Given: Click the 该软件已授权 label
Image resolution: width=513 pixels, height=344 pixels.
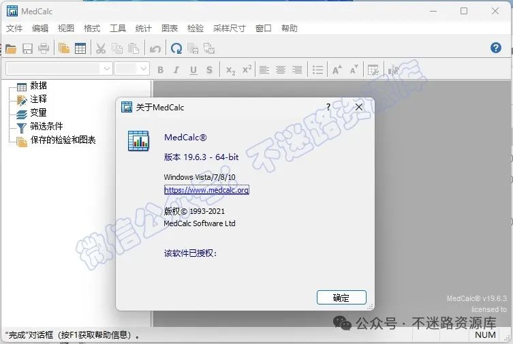Looking at the screenshot, I should pyautogui.click(x=190, y=253).
